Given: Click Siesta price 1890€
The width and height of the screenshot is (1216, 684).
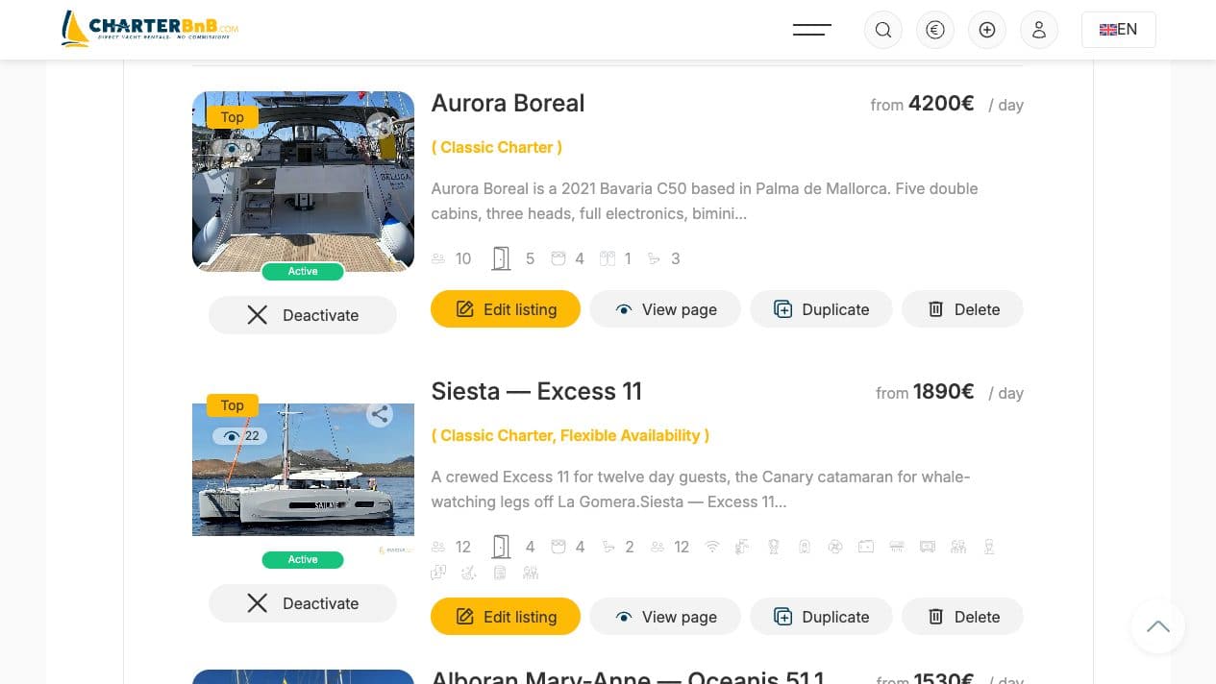Looking at the screenshot, I should point(944,391).
